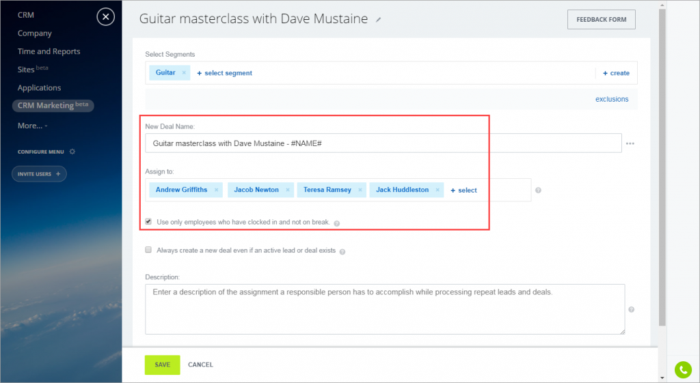Remove Jack Huddleston from assignees

click(437, 190)
